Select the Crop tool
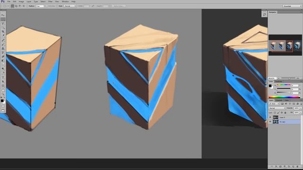The height and width of the screenshot is (170, 303). coord(3,32)
